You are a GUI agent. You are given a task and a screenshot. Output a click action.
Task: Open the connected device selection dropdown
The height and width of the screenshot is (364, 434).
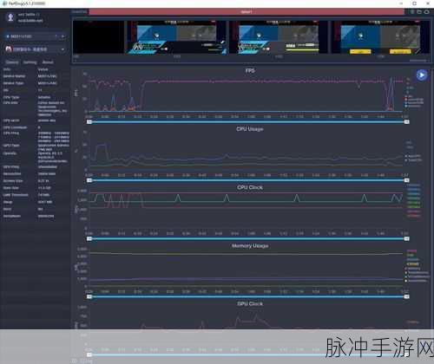(x=35, y=36)
